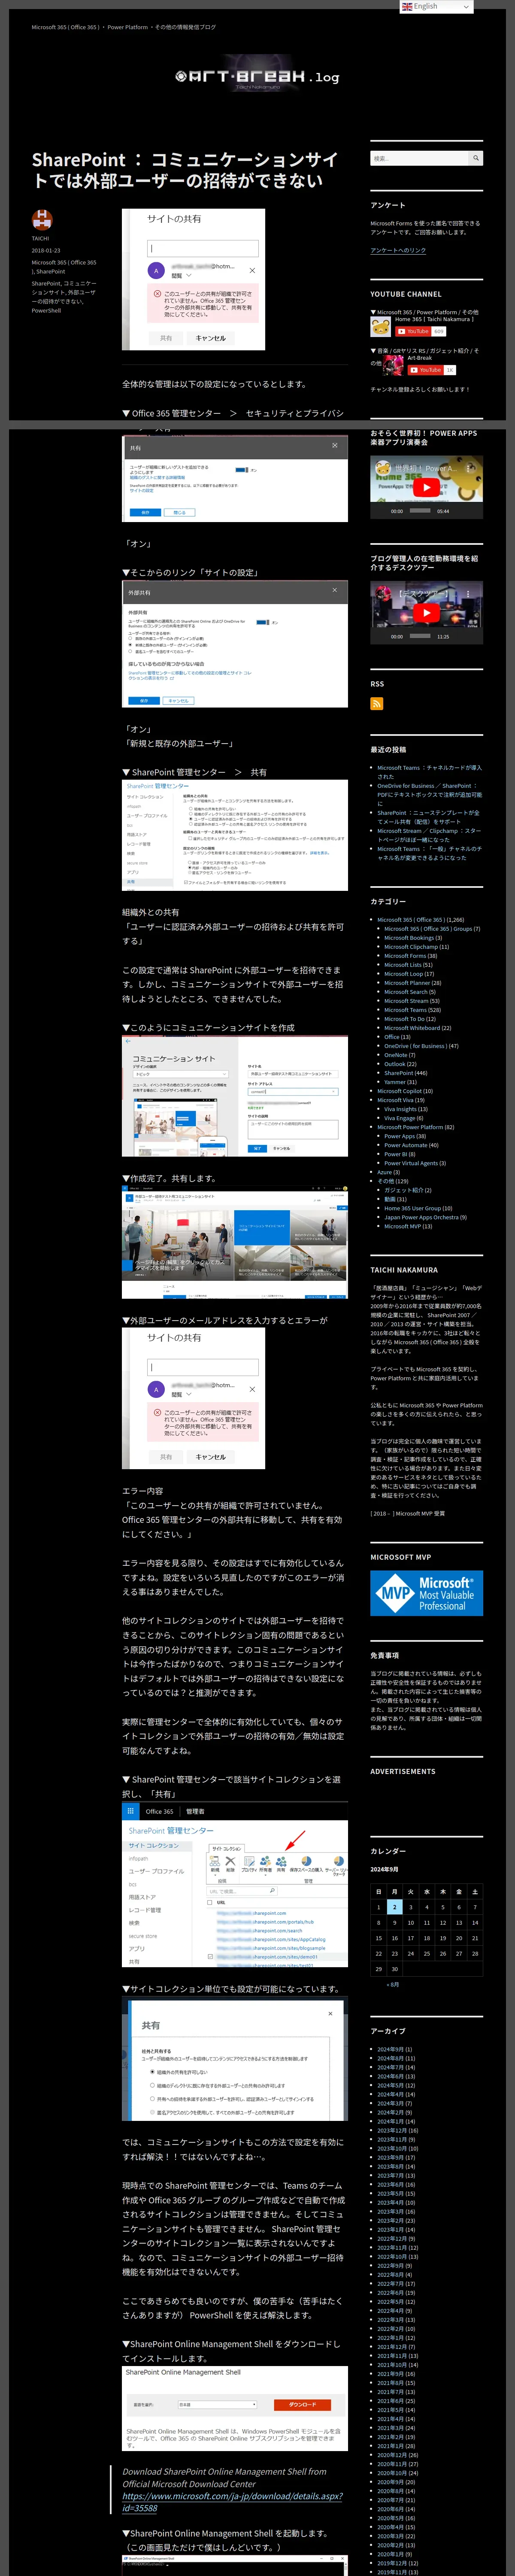Open the created communication site screenshot
Viewport: 515px width, 2576px height.
tap(235, 1243)
